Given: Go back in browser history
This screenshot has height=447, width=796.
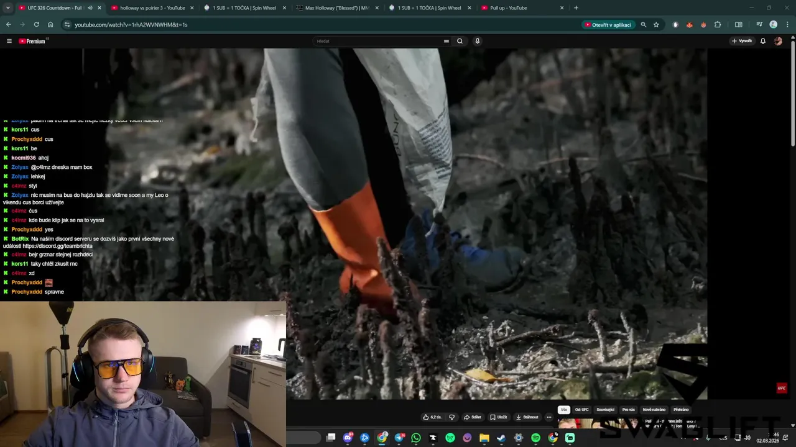Looking at the screenshot, I should (9, 25).
